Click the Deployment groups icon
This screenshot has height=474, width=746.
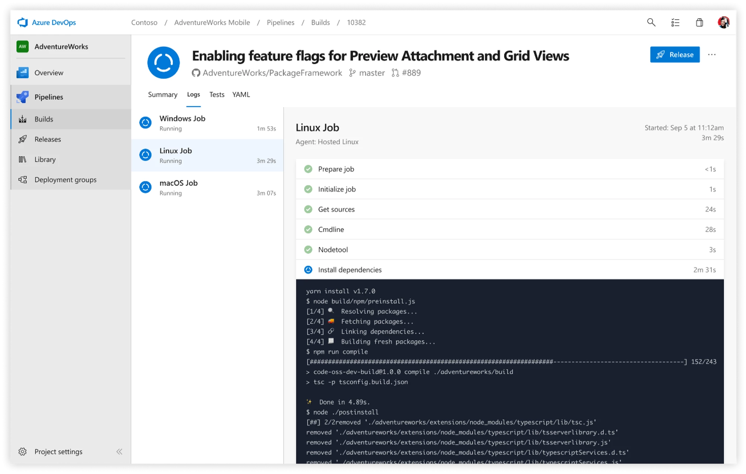pyautogui.click(x=22, y=180)
